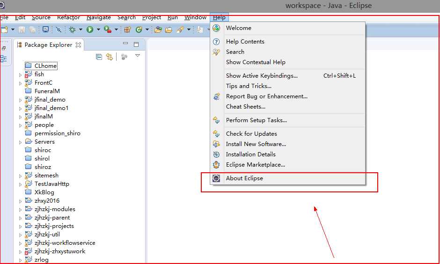
Task: Expand the FrontC project node
Action: (x=20, y=84)
